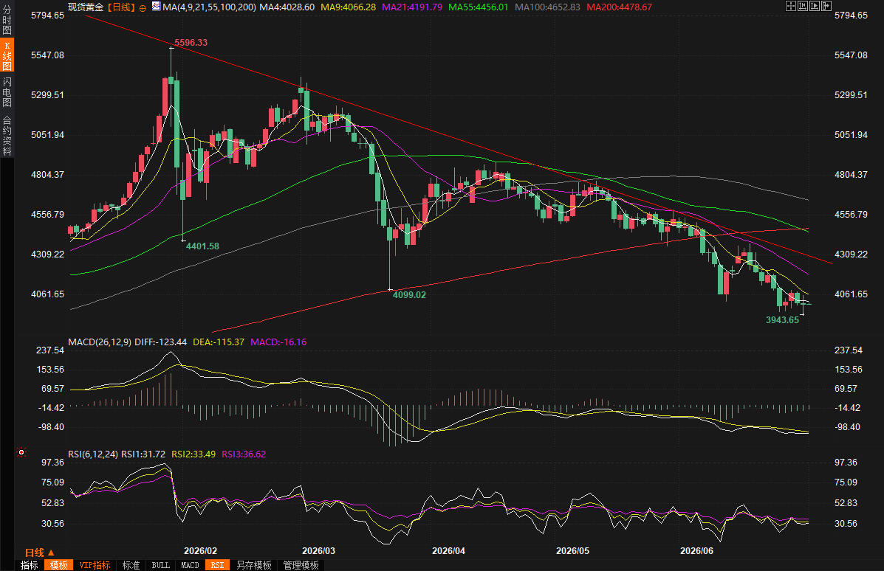884x571 pixels.
Task: Click the crosshair cursor icon at top right
Action: (791, 6)
